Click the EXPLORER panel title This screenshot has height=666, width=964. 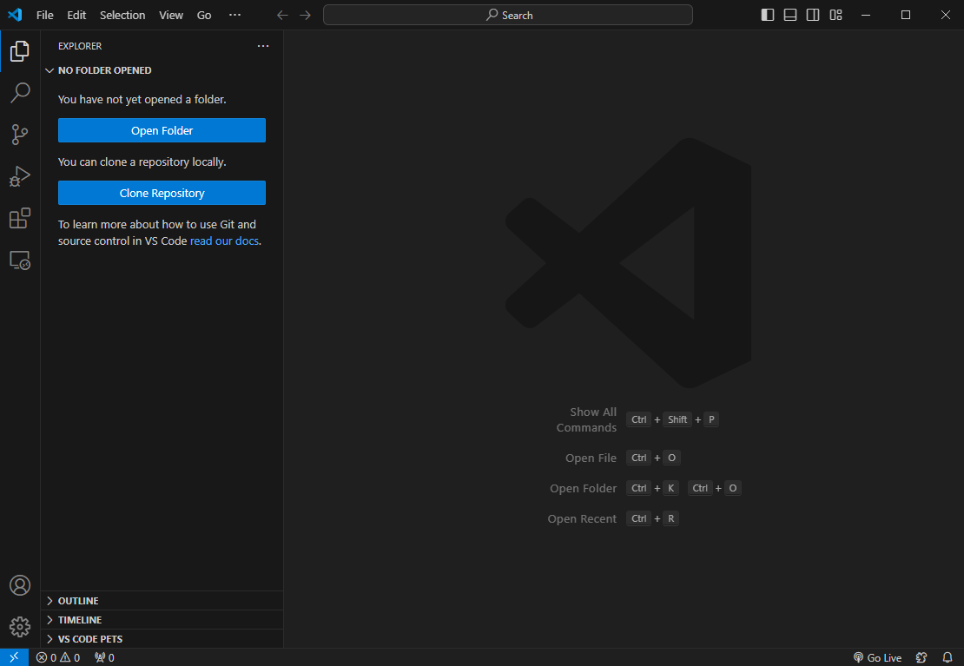coord(80,46)
